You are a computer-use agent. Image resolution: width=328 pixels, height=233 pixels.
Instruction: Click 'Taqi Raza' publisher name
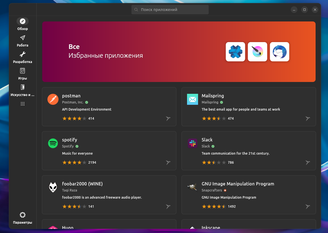pos(70,190)
